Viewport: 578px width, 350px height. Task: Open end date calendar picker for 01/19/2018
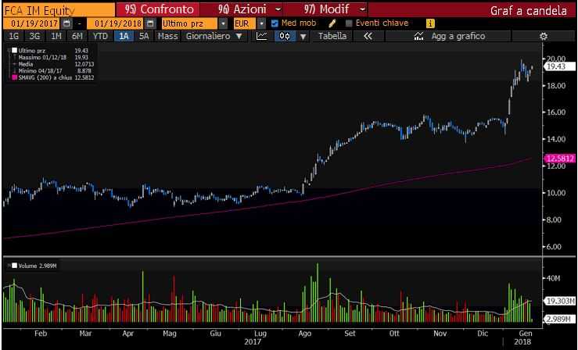pyautogui.click(x=150, y=23)
